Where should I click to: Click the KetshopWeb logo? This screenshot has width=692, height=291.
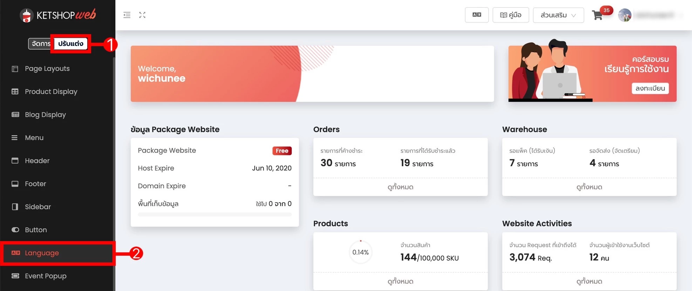pos(58,15)
